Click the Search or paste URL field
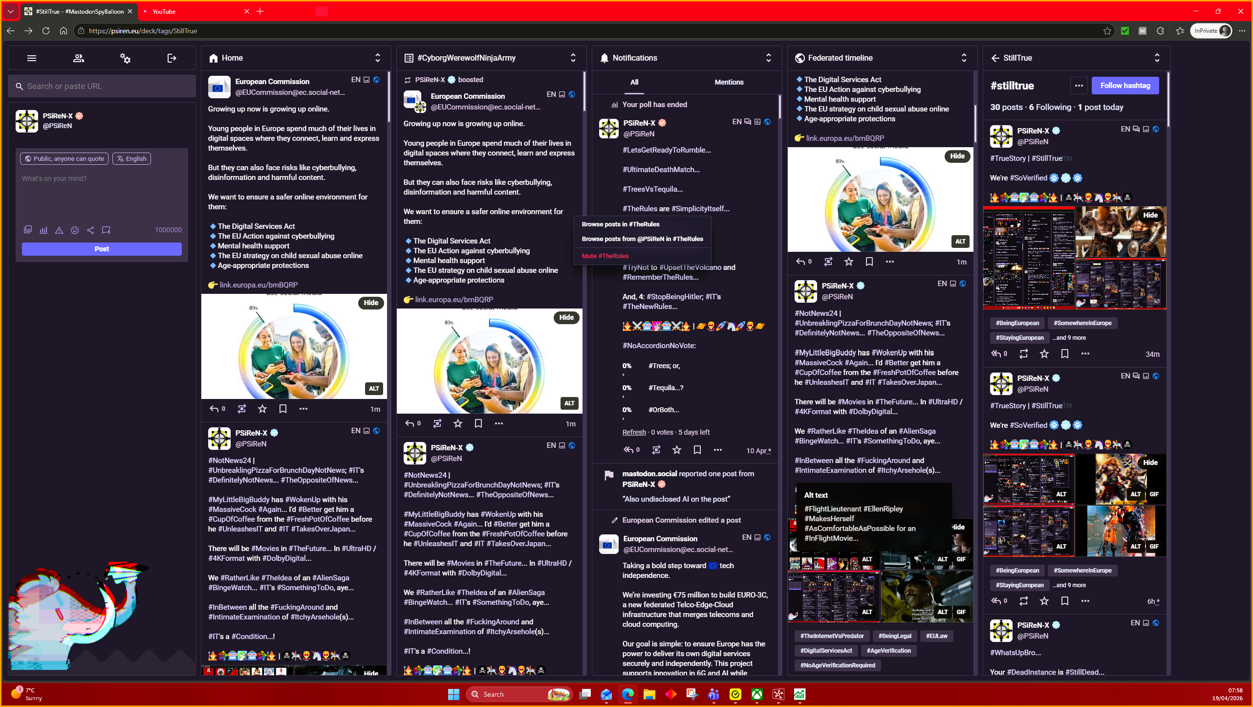The image size is (1253, 707). coord(102,86)
